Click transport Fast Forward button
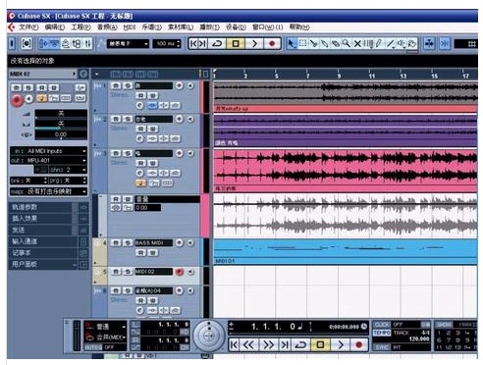The image size is (483, 365). tap(268, 344)
